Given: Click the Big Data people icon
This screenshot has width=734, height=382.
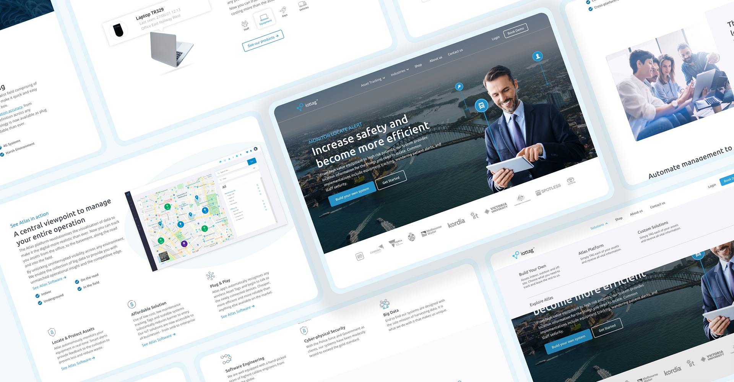Looking at the screenshot, I should click(x=384, y=304).
